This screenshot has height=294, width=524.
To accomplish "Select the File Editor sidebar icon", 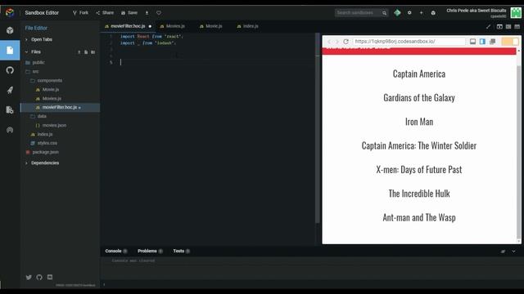I will (10, 51).
